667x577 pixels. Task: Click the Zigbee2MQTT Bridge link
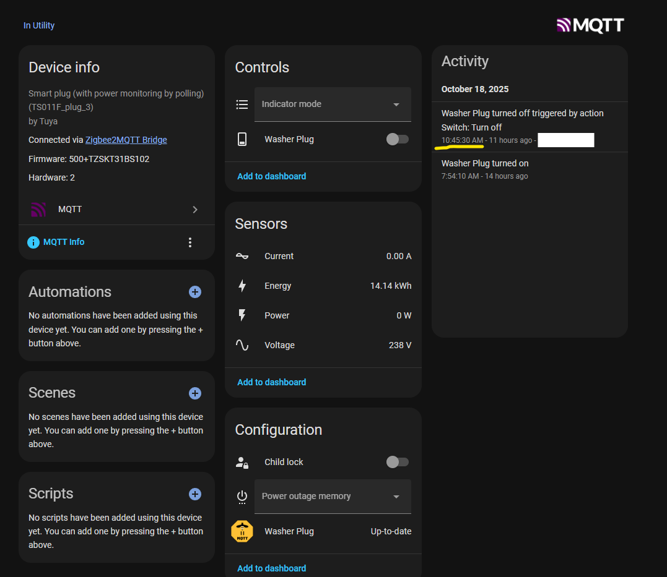(x=126, y=140)
